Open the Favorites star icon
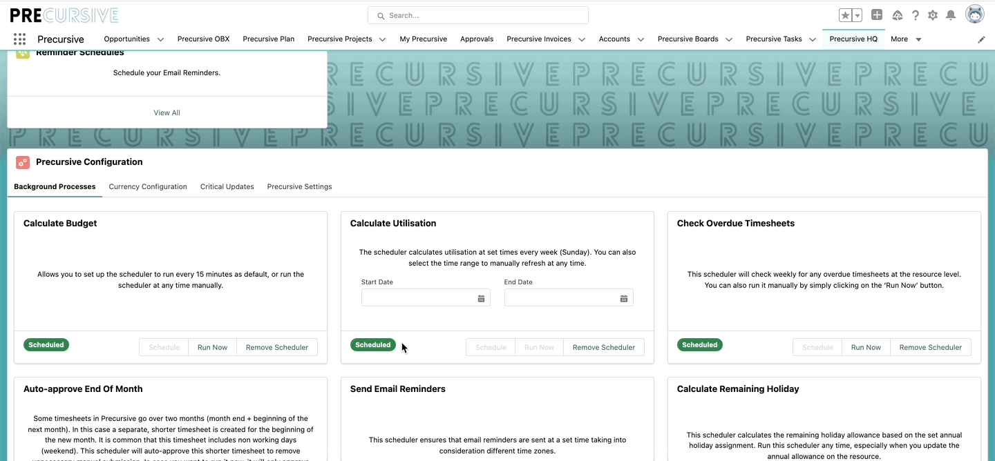 (x=846, y=15)
